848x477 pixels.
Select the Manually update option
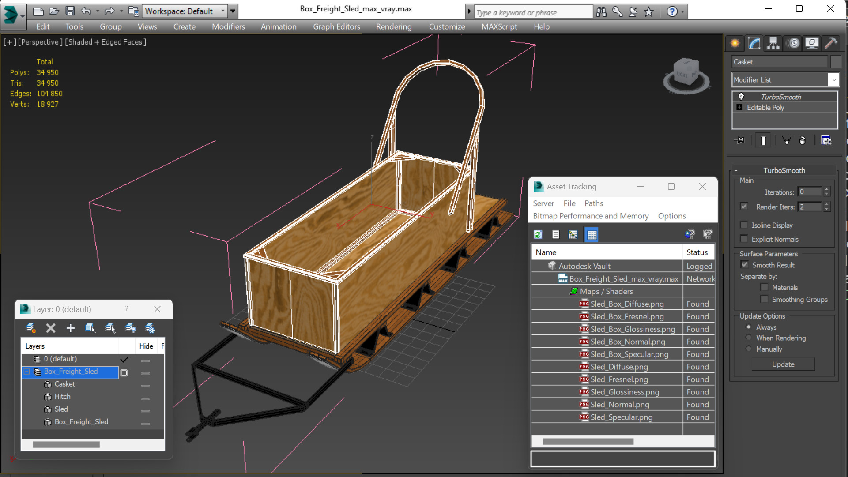click(749, 349)
